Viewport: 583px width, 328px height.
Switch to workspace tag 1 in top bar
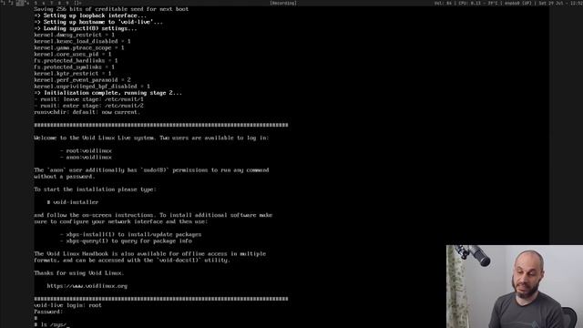pyautogui.click(x=3, y=3)
